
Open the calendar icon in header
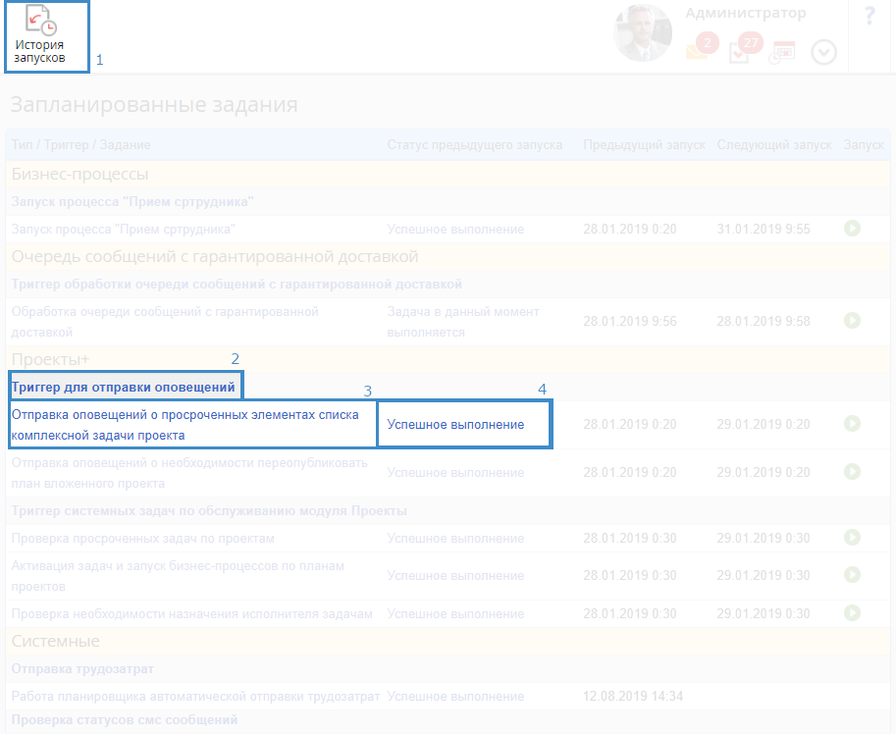[782, 52]
